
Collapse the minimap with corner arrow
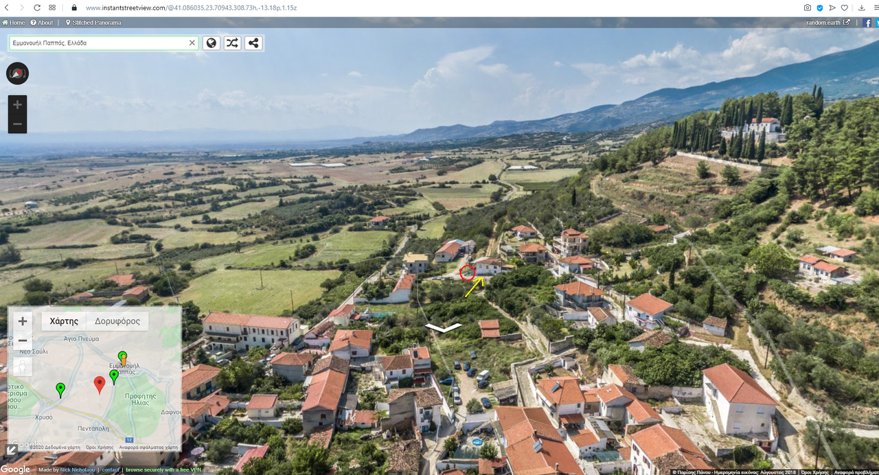pyautogui.click(x=12, y=450)
